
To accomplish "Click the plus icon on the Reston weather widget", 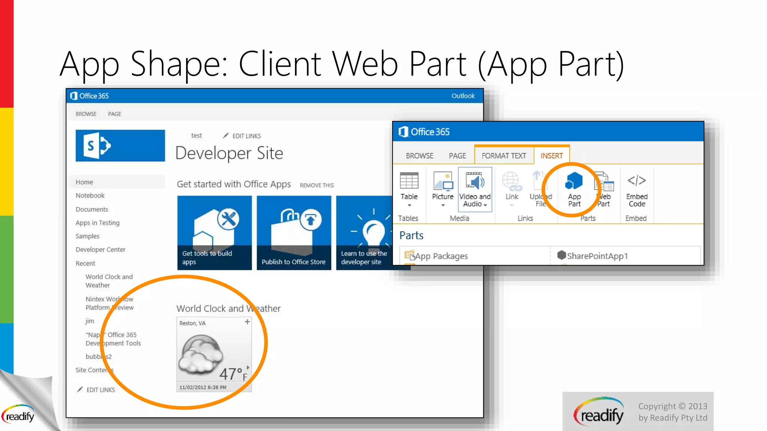I will tap(247, 322).
